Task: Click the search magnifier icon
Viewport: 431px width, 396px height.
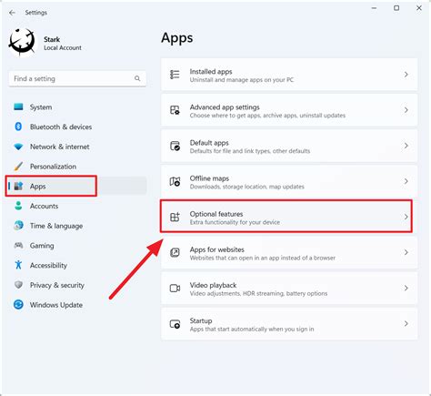Action: [x=137, y=78]
